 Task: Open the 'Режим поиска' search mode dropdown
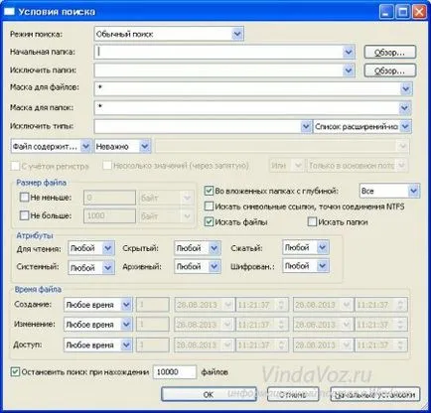coord(169,34)
